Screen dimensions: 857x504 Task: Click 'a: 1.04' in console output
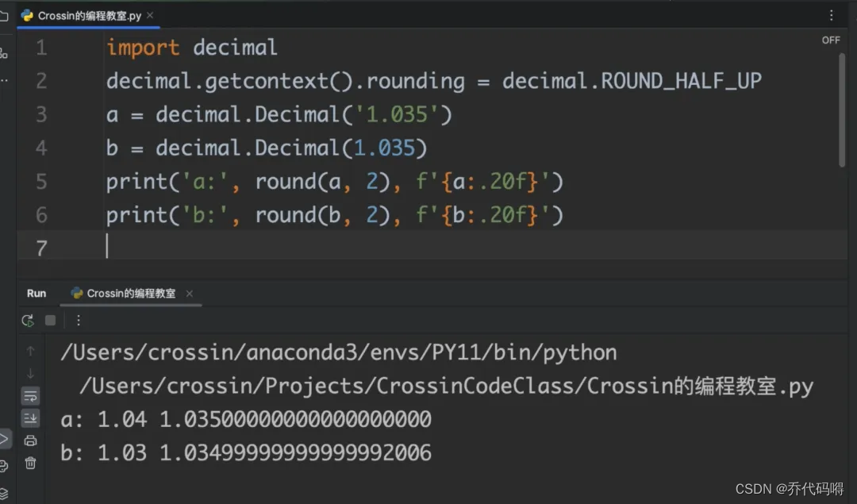pos(104,420)
